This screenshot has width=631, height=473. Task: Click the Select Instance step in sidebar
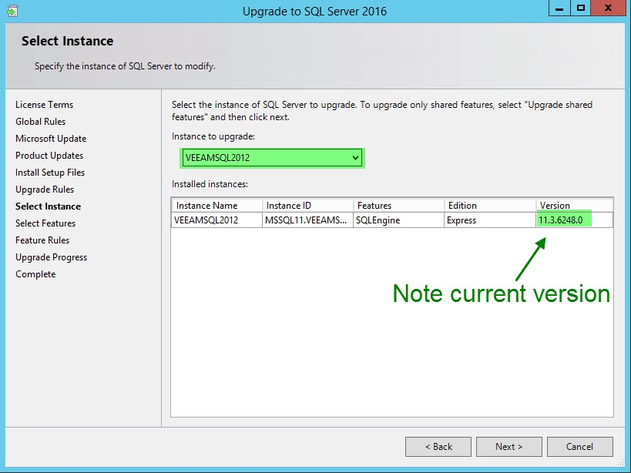[48, 206]
